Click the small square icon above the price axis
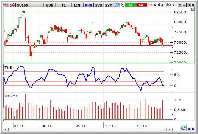 click(x=192, y=9)
